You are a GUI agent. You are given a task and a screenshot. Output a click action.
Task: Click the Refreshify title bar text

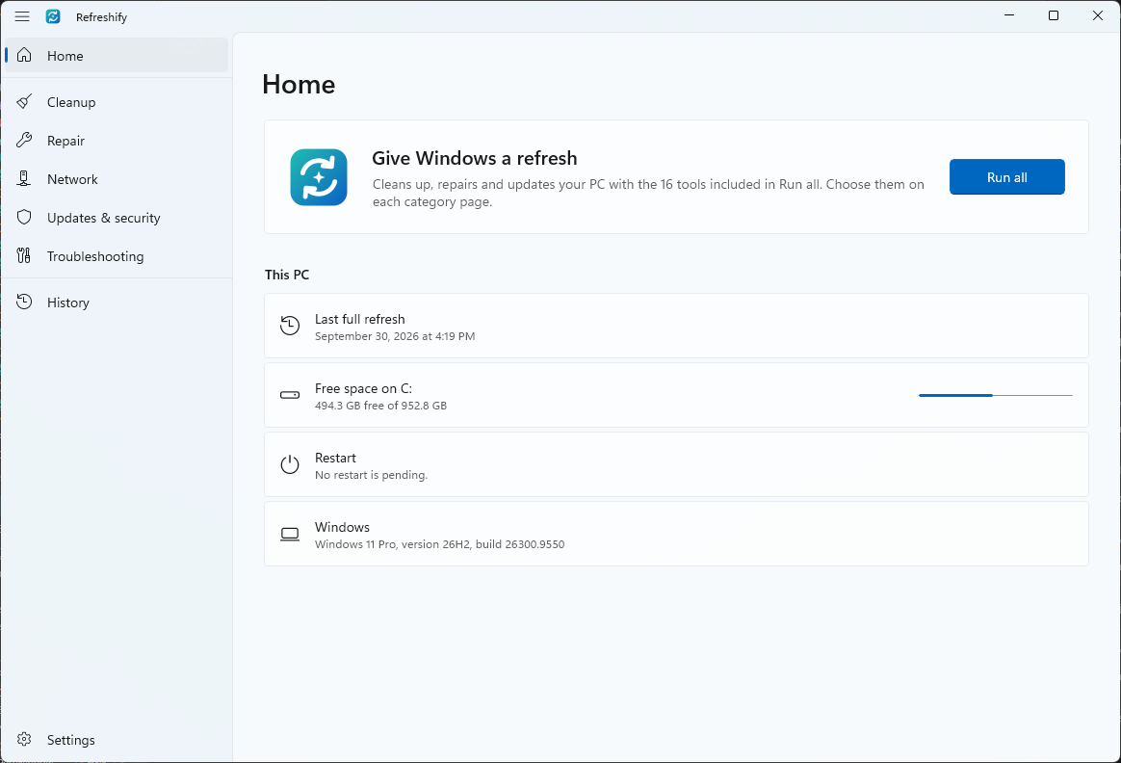[x=101, y=17]
